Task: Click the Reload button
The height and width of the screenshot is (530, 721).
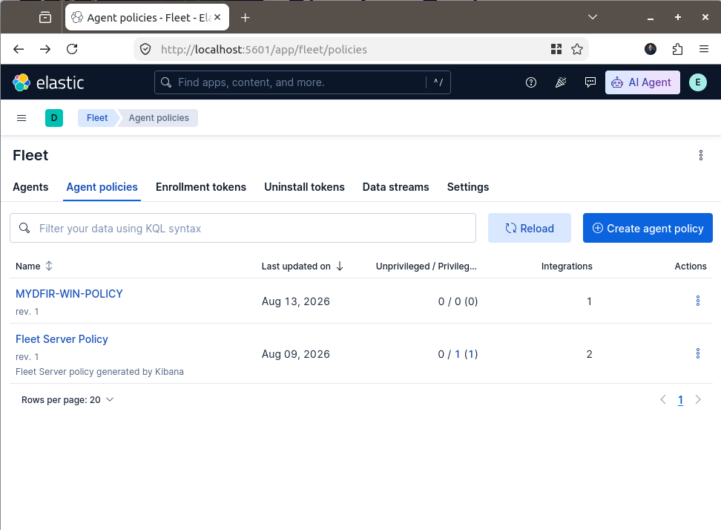Action: 530,228
